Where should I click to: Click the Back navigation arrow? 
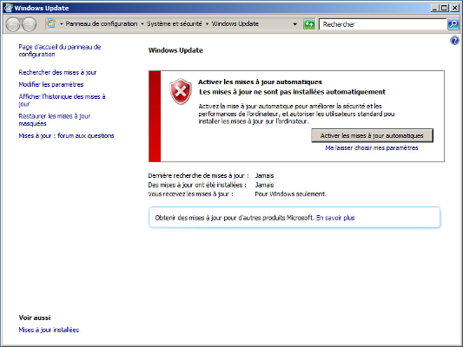13,24
